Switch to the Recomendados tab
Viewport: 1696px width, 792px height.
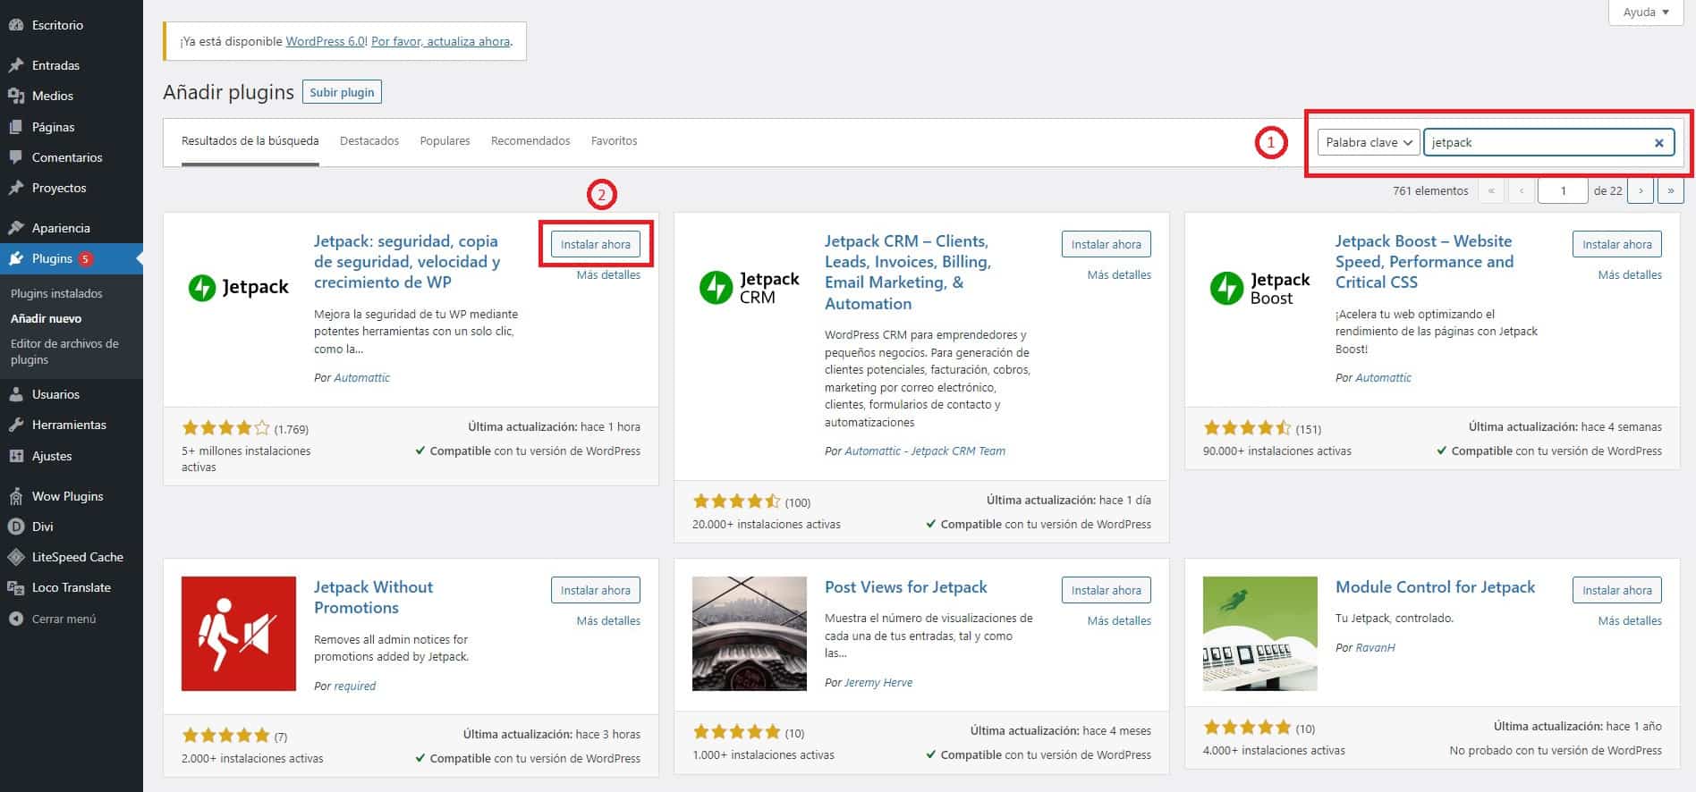point(530,141)
